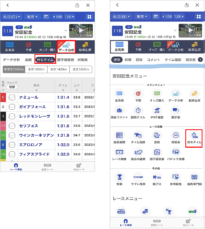The height and width of the screenshot is (229, 205).
Task: Check the box for セリフォス
Action: coord(12,126)
